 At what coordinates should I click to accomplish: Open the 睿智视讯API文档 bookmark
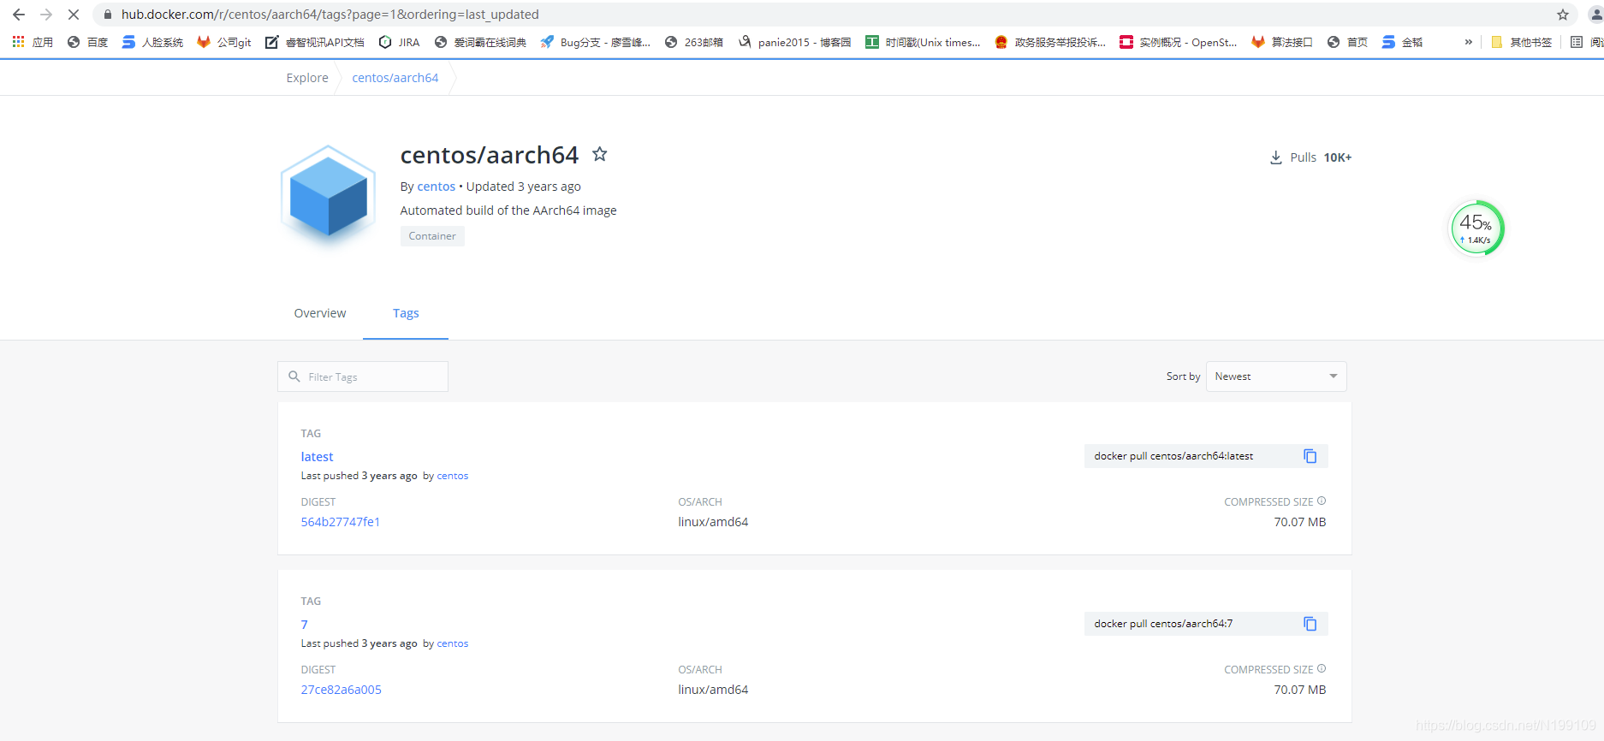click(x=315, y=42)
